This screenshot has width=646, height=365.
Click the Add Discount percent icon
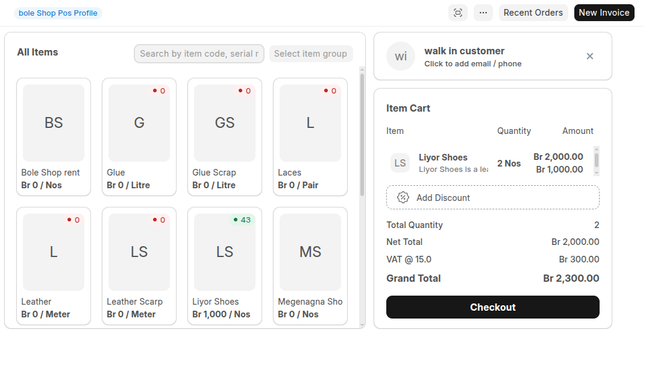pos(403,197)
